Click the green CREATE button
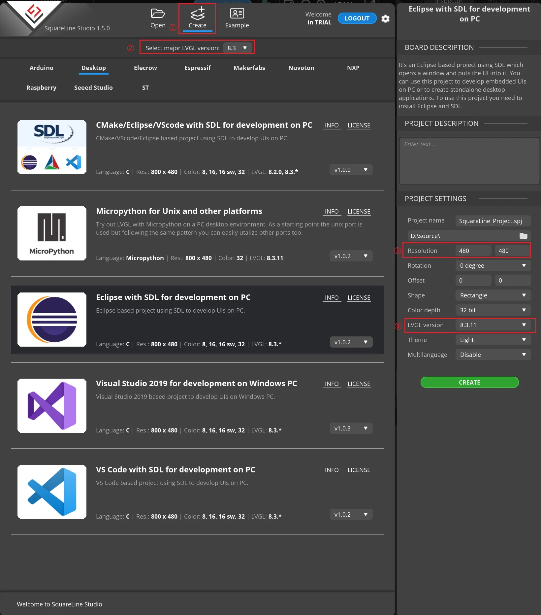 [x=469, y=383]
